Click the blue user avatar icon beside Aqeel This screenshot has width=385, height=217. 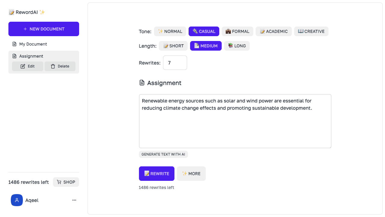click(17, 200)
